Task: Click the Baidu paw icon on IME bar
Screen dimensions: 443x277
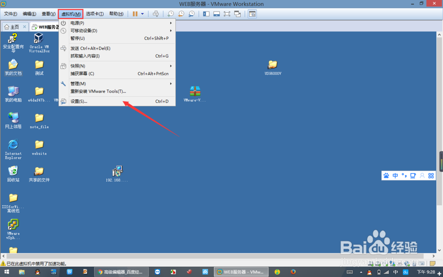Action: (386, 176)
